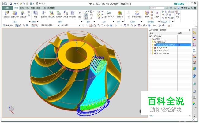
Task: Click the shaded cube rendering style icon
Action: pos(111,25)
